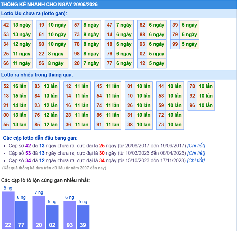Image resolution: width=238 pixels, height=231 pixels.
Task: Select lotto gan number 25
Action: (6, 54)
